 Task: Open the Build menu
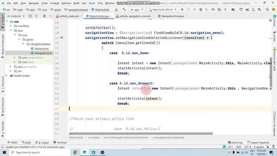(x=76, y=3)
